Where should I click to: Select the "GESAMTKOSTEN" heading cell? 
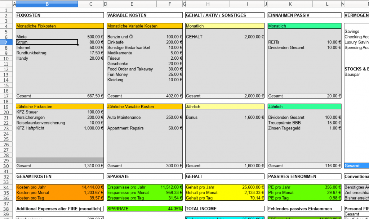tap(60, 177)
